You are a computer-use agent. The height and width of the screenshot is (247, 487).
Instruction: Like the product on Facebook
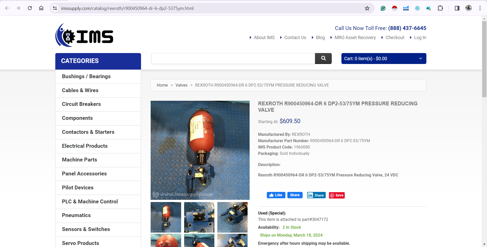click(x=276, y=195)
